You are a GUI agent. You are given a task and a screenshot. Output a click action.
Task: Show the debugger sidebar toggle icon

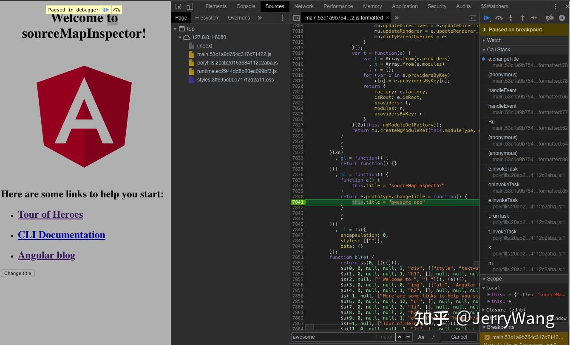473,18
